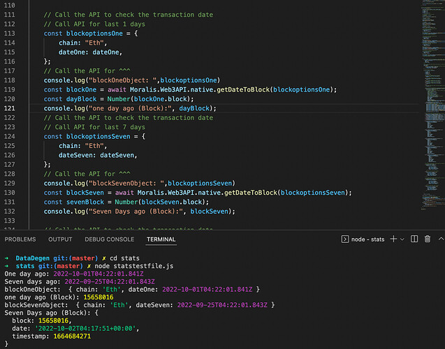
Task: Click 'dayBlock' declaration on line 120
Action: click(x=81, y=99)
